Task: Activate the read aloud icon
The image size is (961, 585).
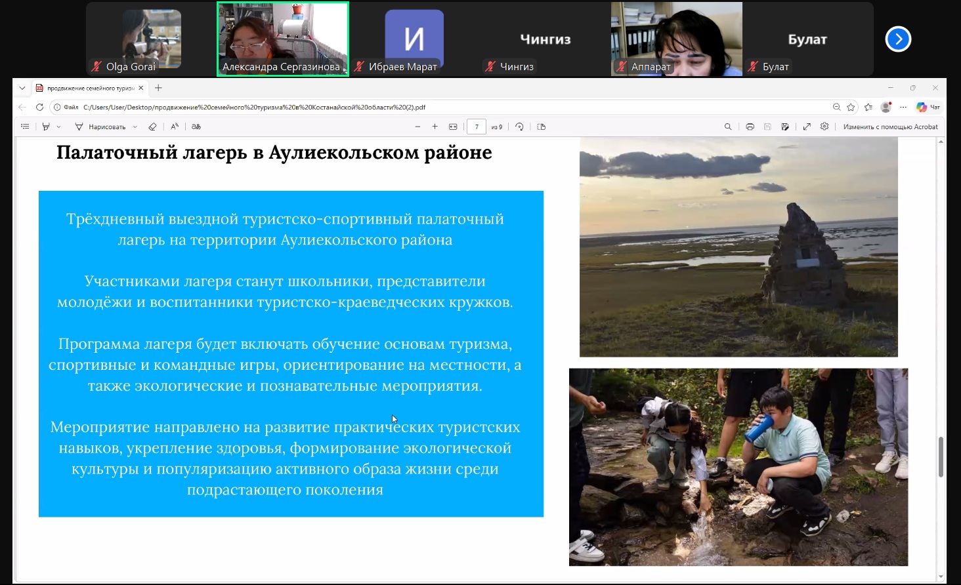Action: point(175,127)
